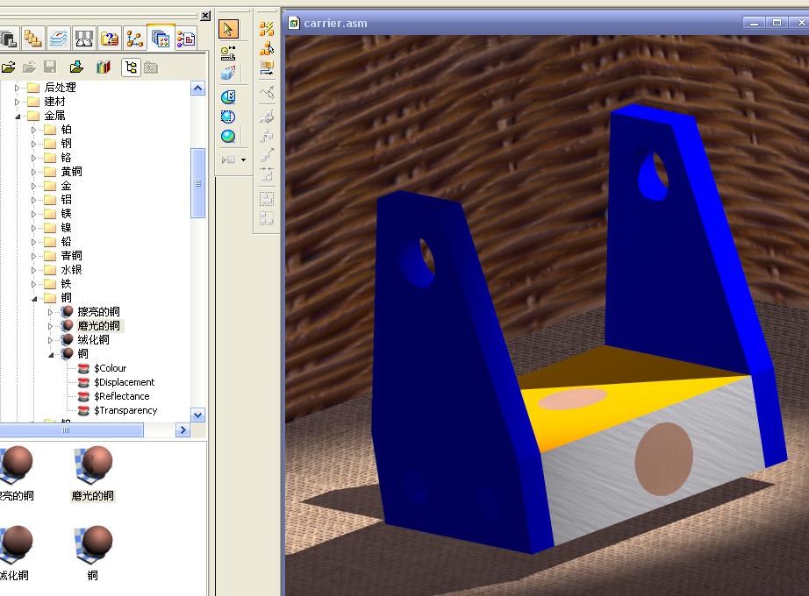Pick the 擦亮的铜 sphere thumbnail
Image resolution: width=809 pixels, height=596 pixels.
tap(17, 464)
